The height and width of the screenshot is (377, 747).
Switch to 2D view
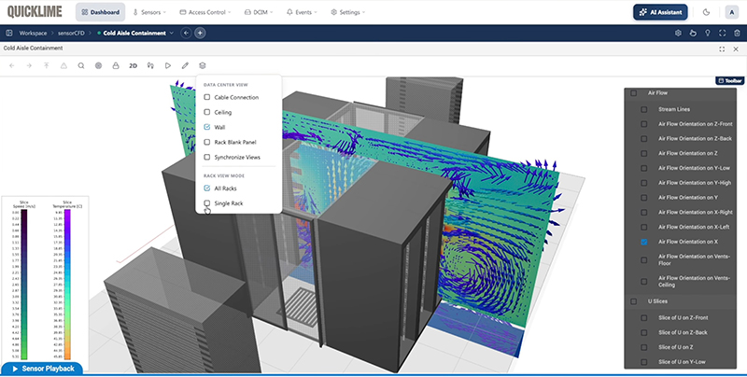tap(133, 65)
